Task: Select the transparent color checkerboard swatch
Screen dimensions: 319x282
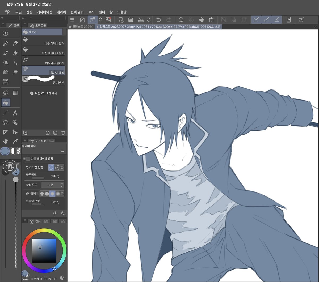Action: [18, 151]
